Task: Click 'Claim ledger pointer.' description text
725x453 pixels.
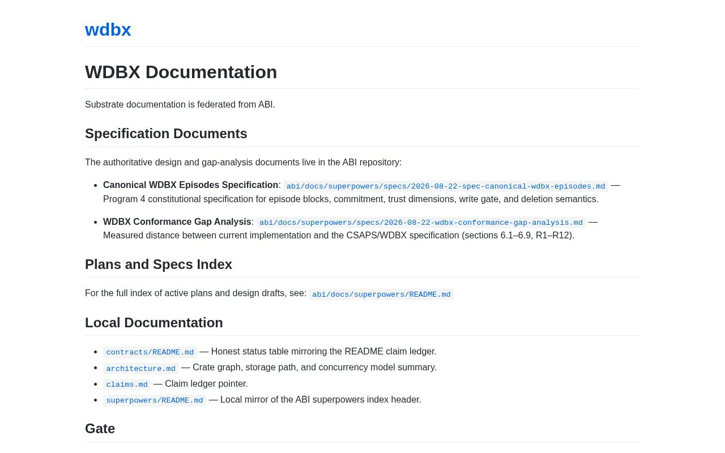Action: tap(206, 384)
